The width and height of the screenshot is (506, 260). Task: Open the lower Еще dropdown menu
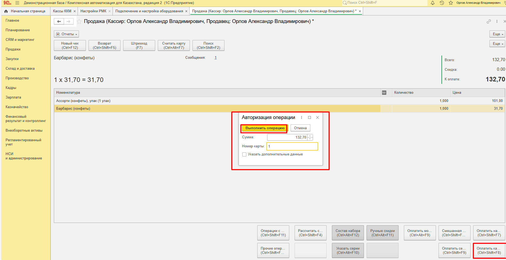point(497,44)
